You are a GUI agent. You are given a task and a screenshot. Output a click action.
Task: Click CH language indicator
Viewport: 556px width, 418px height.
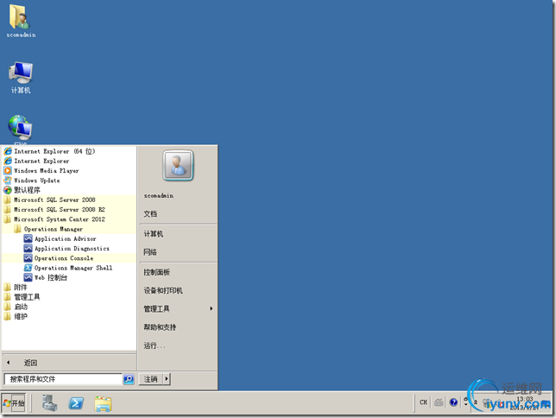pos(423,402)
